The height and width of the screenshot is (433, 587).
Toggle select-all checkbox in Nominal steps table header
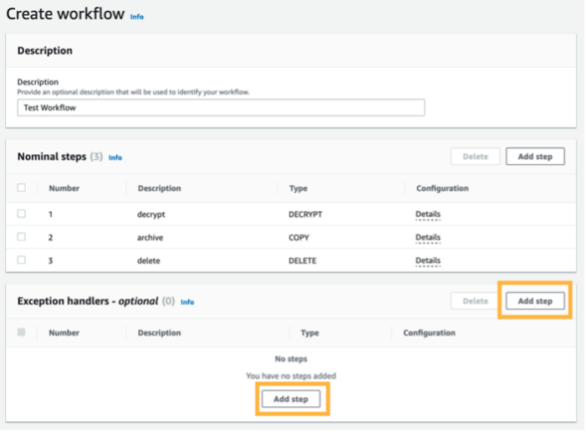[x=22, y=188]
